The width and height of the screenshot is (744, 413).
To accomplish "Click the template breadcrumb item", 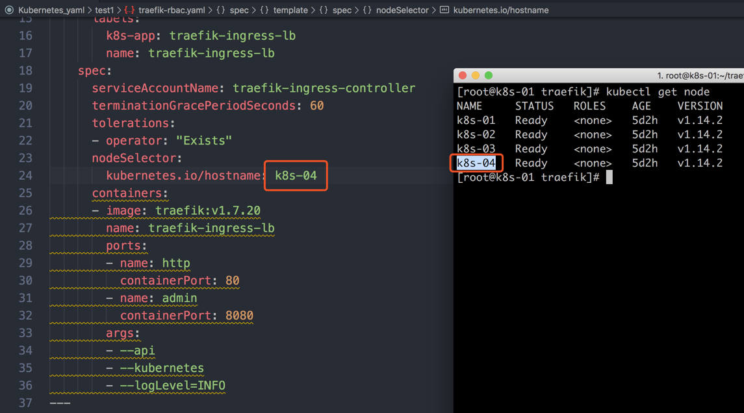I will point(290,10).
